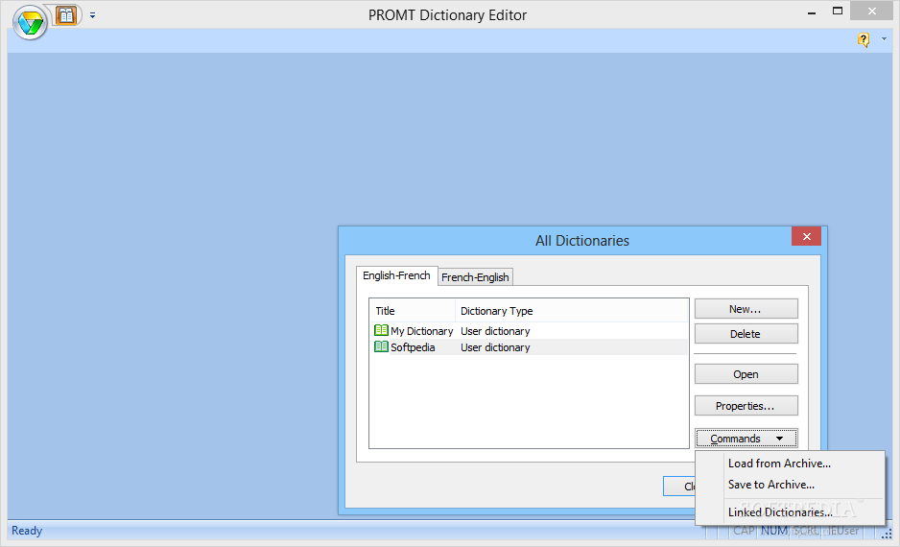
Task: Switch to the English-French tab
Action: (396, 275)
